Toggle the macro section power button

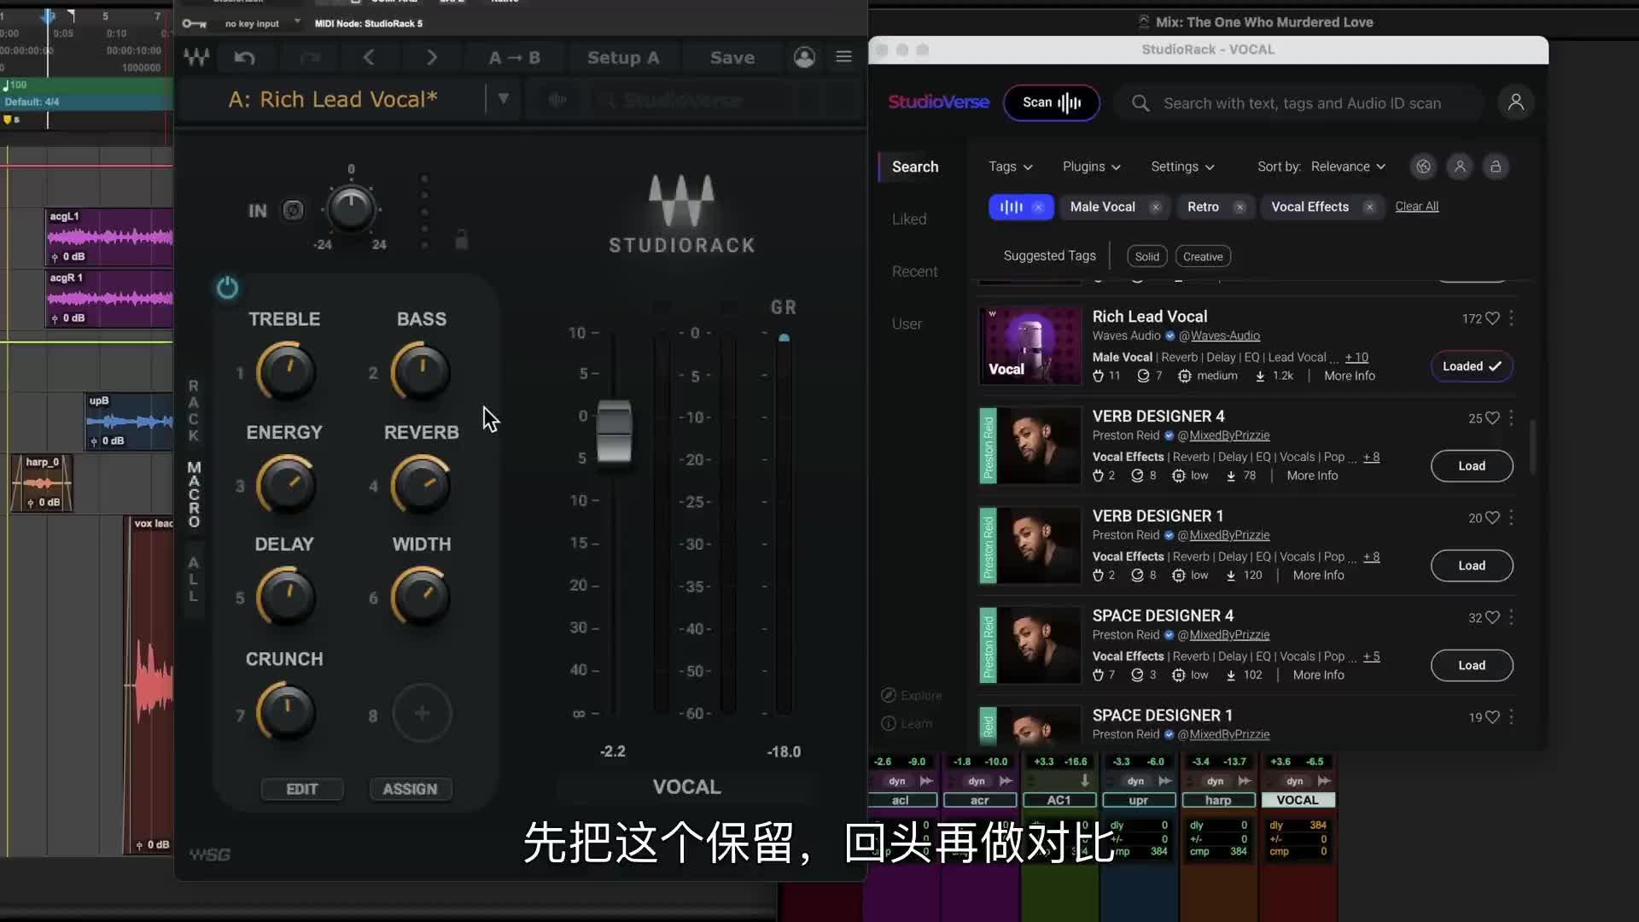pos(227,288)
